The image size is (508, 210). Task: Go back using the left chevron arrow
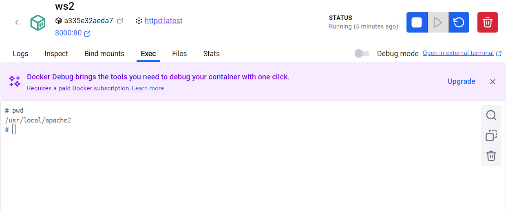coord(17,22)
